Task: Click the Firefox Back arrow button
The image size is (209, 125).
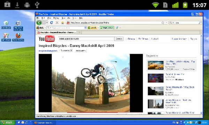Action: (39, 23)
